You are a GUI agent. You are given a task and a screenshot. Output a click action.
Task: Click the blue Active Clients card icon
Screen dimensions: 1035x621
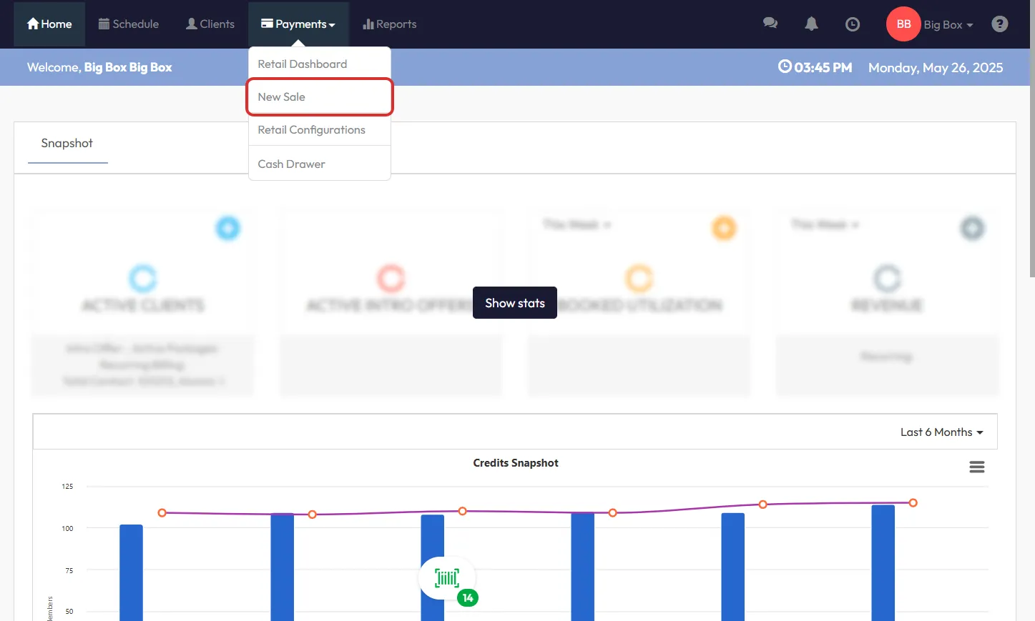(227, 229)
